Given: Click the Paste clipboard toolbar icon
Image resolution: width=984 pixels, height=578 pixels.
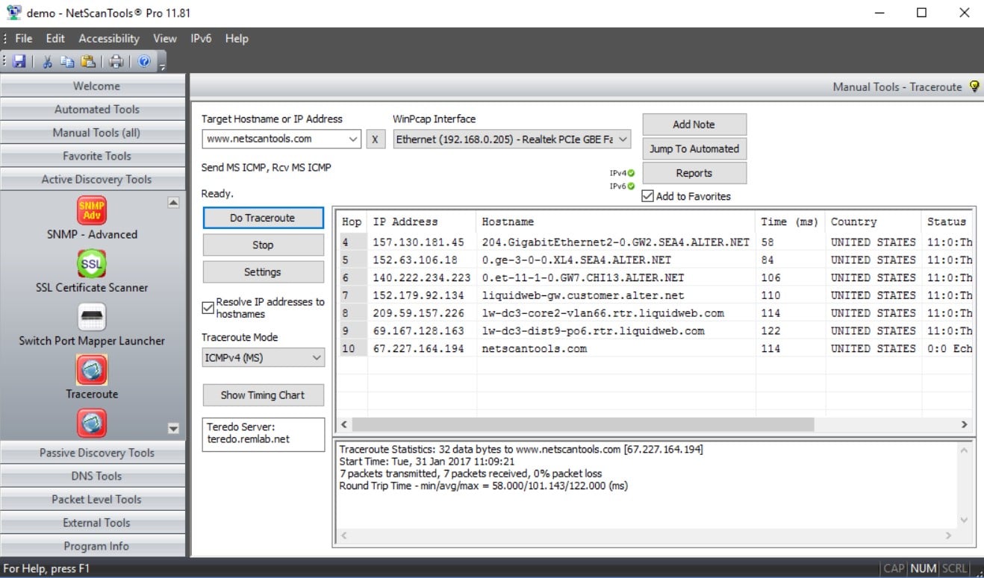Looking at the screenshot, I should pyautogui.click(x=88, y=61).
